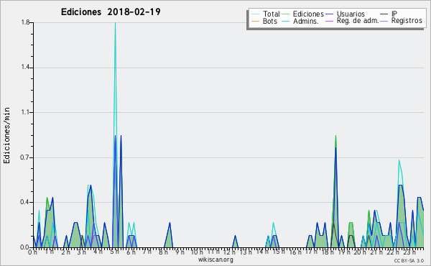Click the blue Usuarios legend line swatch
Screen dimensions: 431x266
click(x=329, y=14)
